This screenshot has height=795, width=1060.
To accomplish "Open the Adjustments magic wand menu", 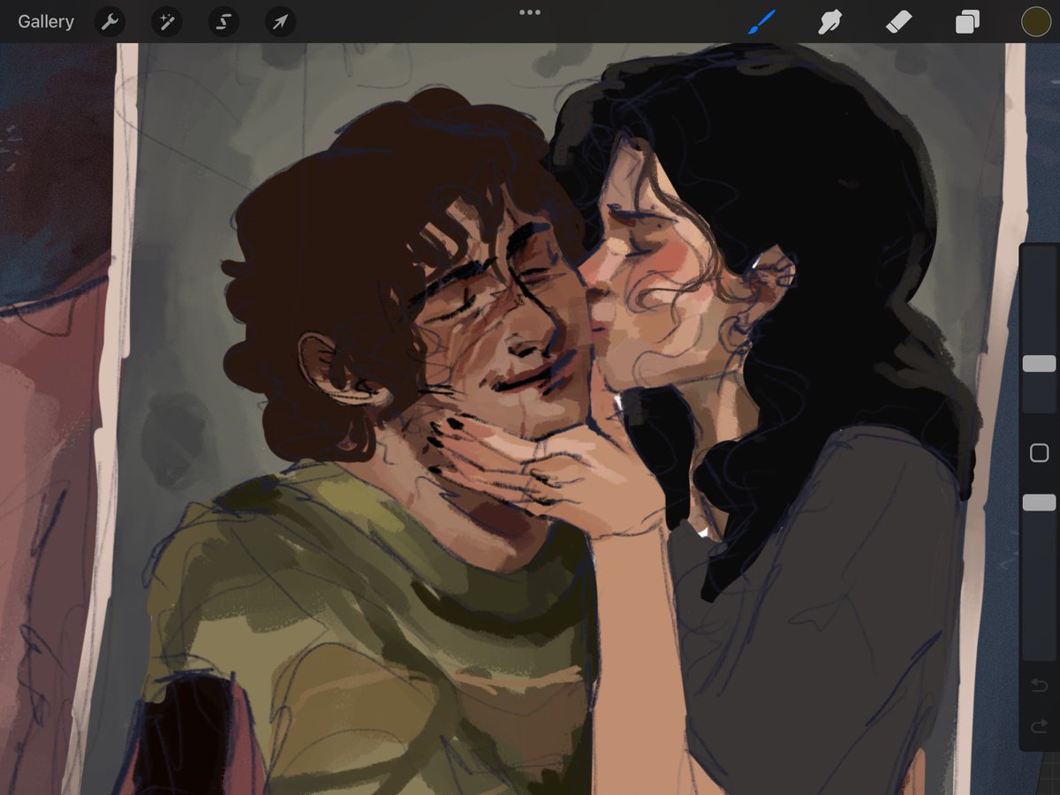I will click(166, 21).
